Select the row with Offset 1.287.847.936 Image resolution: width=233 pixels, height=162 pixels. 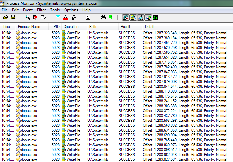click(117, 72)
